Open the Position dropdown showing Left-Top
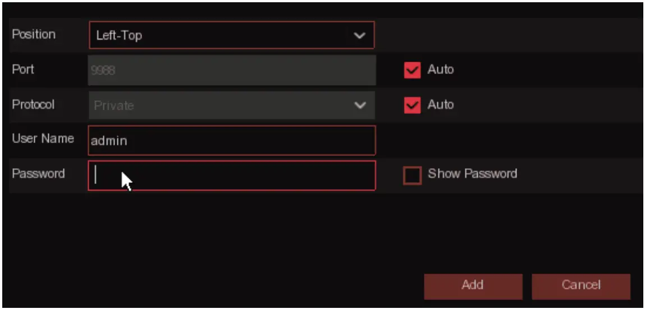Image resolution: width=645 pixels, height=309 pixels. 225,35
